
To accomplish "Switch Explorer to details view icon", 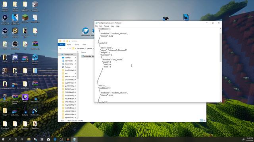I will [x=201, y=120].
